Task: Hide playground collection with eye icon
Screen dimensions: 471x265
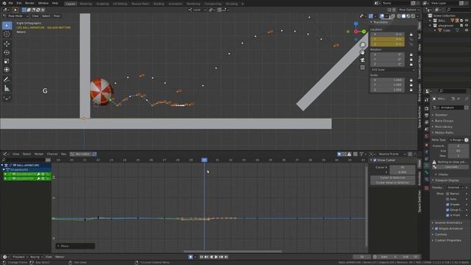Action: coord(467,26)
